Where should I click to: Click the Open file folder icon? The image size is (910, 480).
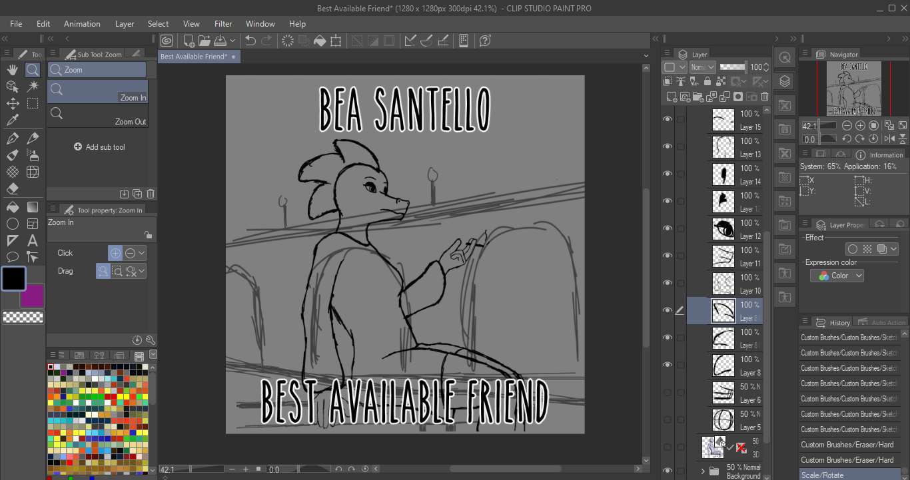(205, 41)
